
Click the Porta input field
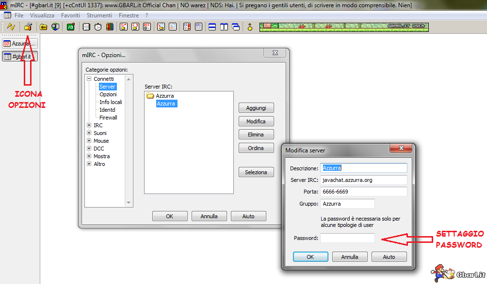pos(364,192)
